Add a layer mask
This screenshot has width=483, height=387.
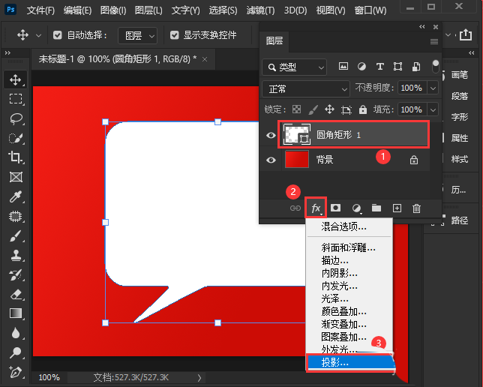(335, 208)
